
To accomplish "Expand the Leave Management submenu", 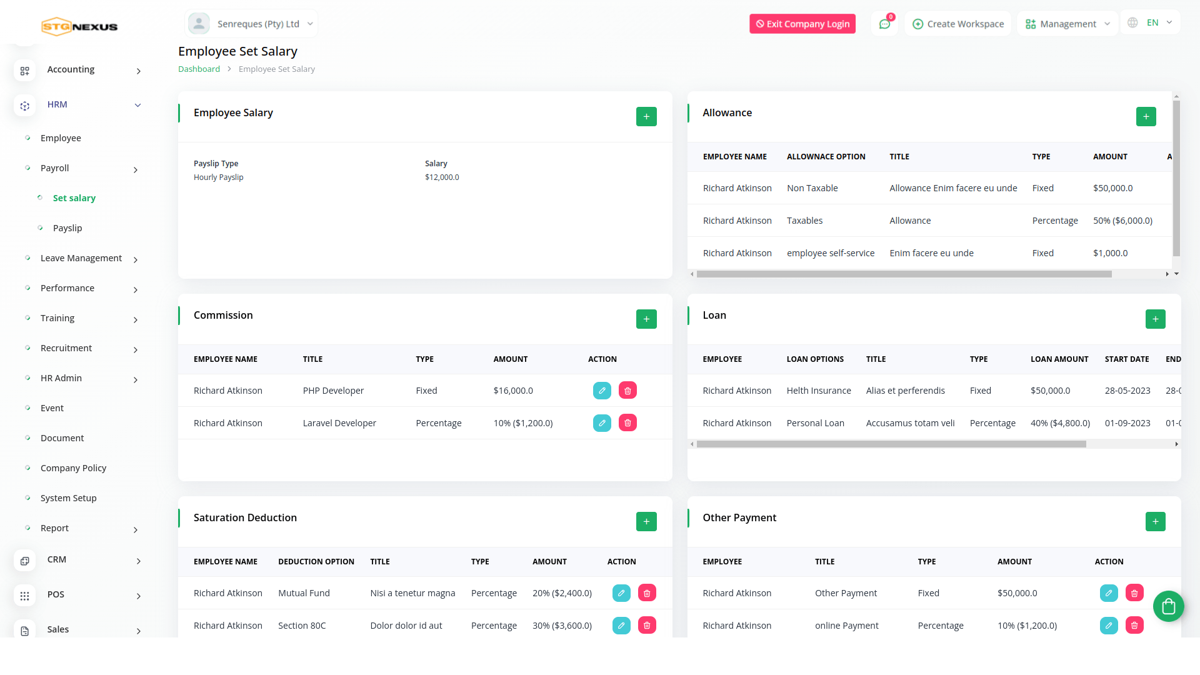I will tap(136, 259).
